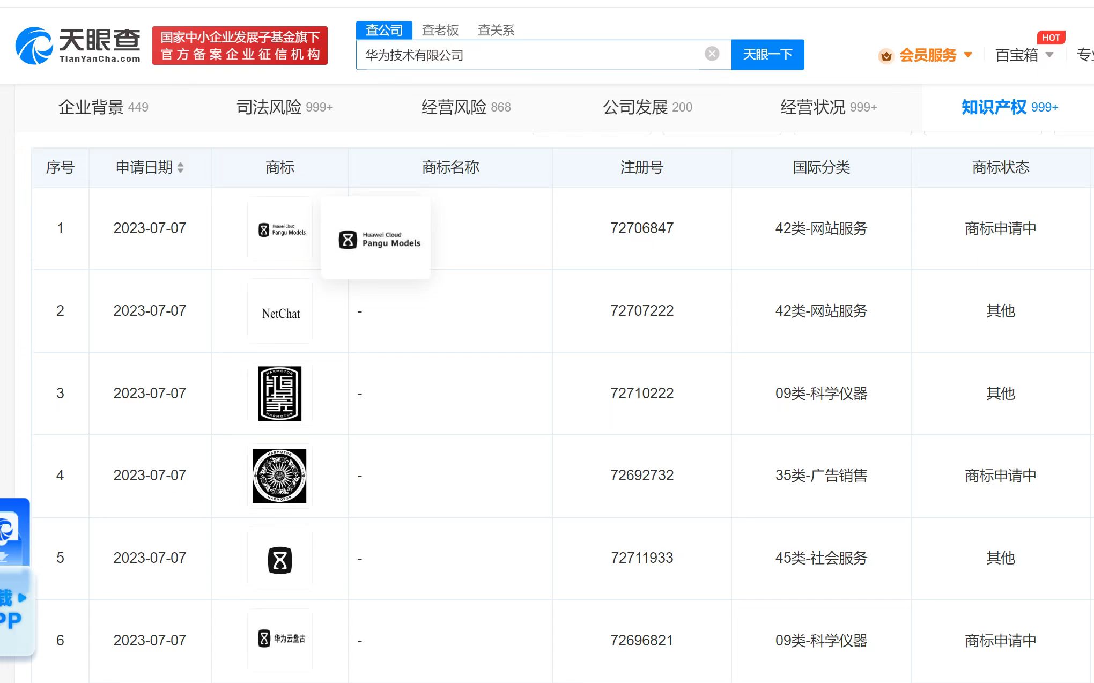The width and height of the screenshot is (1094, 683).
Task: Click 其他 status in row 2
Action: 1001,311
